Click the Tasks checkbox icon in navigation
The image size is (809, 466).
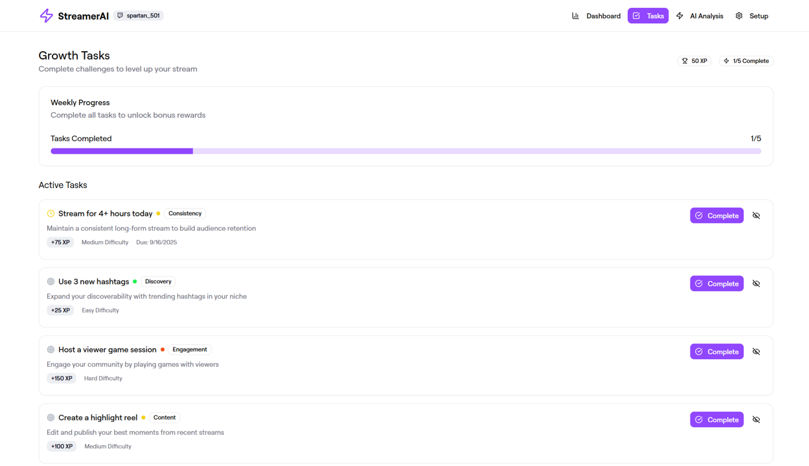[x=637, y=16]
